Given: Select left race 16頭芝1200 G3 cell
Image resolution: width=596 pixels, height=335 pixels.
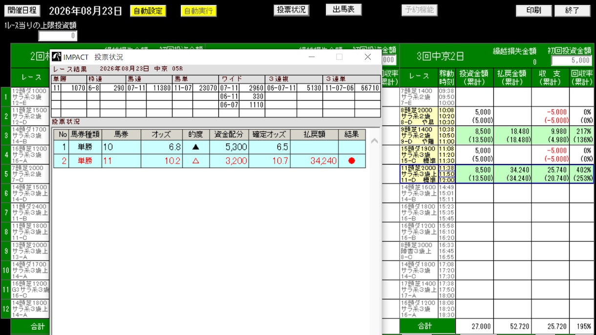Looking at the screenshot, I should coord(30,289).
